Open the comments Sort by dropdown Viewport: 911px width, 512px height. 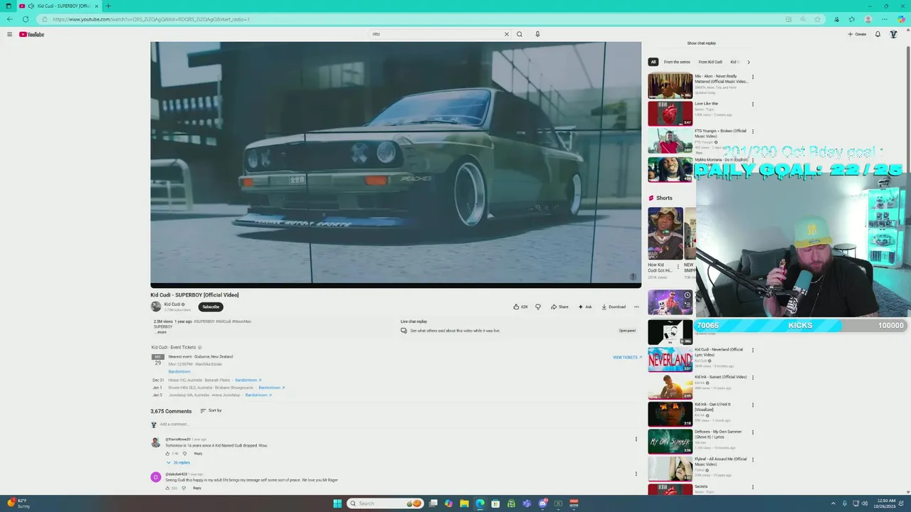(x=211, y=410)
